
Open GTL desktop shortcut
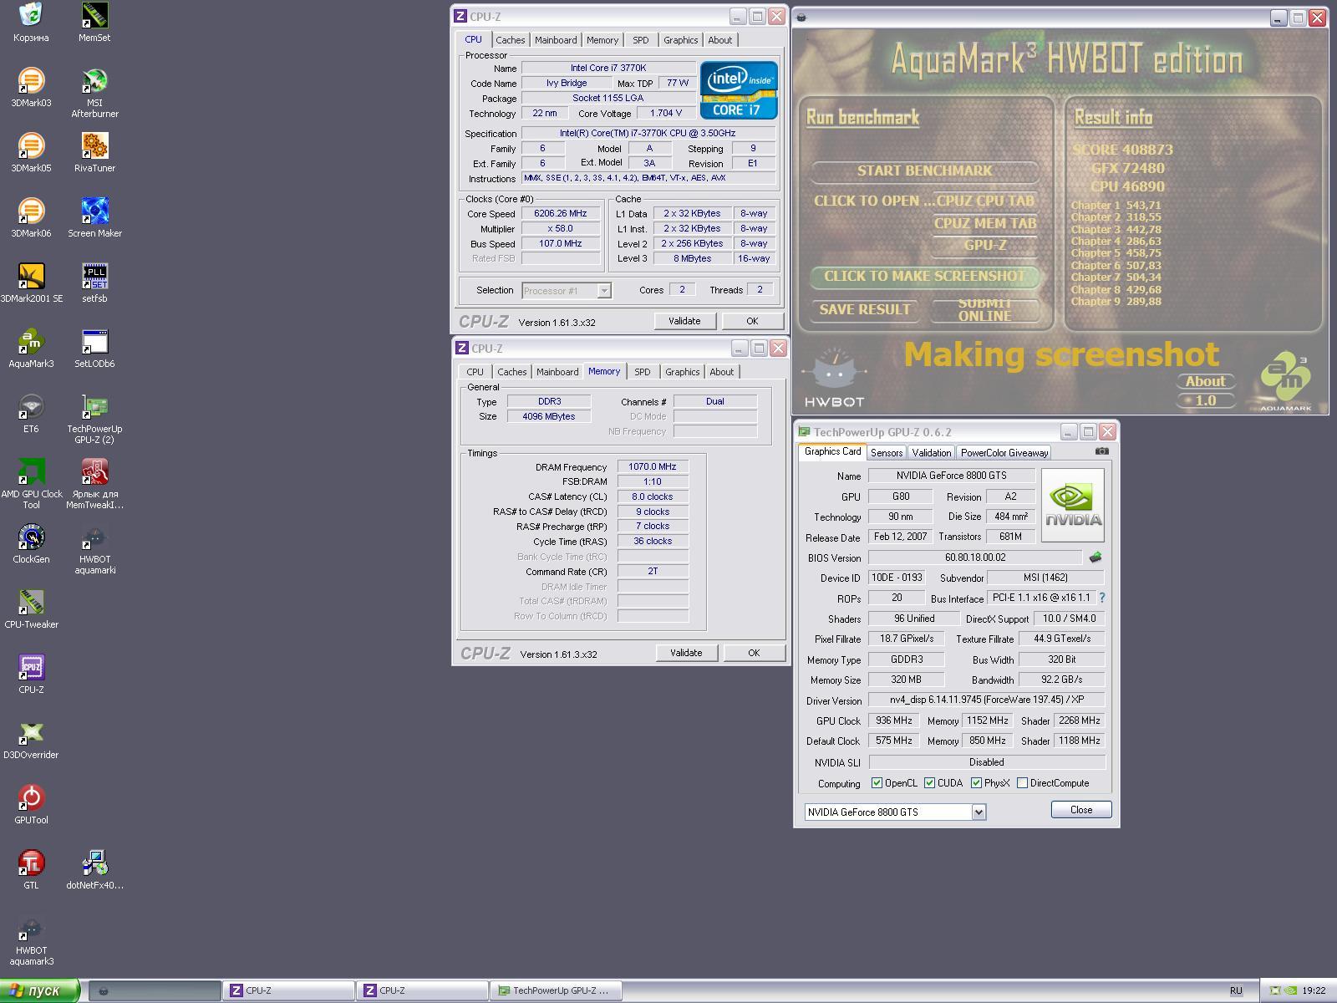click(31, 870)
